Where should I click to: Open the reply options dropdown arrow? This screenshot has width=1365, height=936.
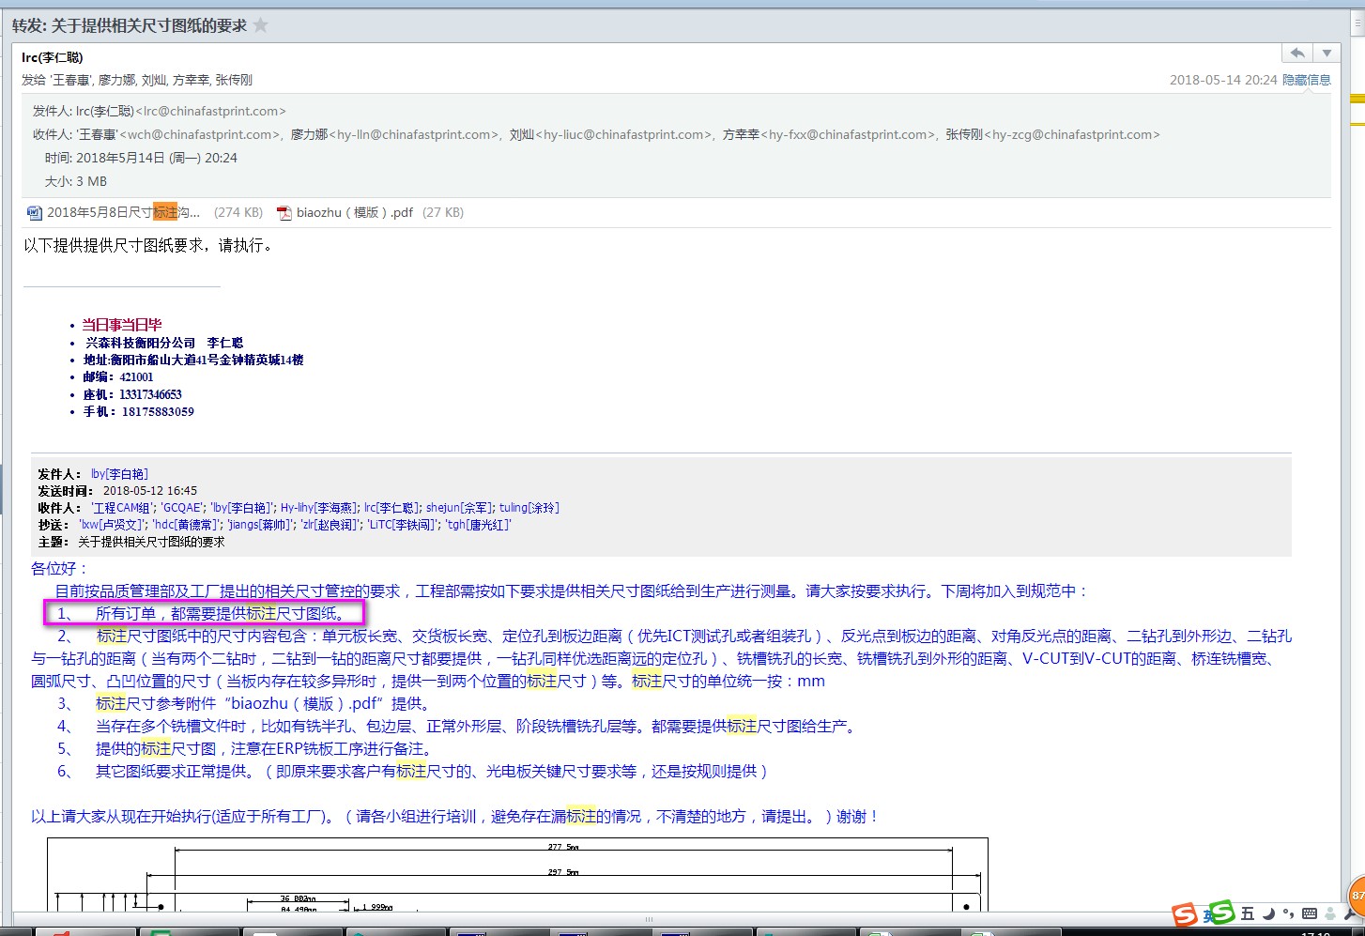coord(1327,54)
